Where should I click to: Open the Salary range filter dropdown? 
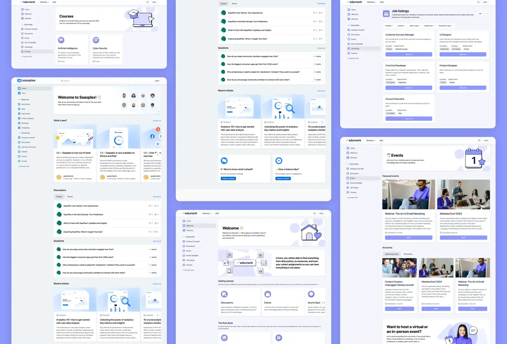tap(415, 26)
